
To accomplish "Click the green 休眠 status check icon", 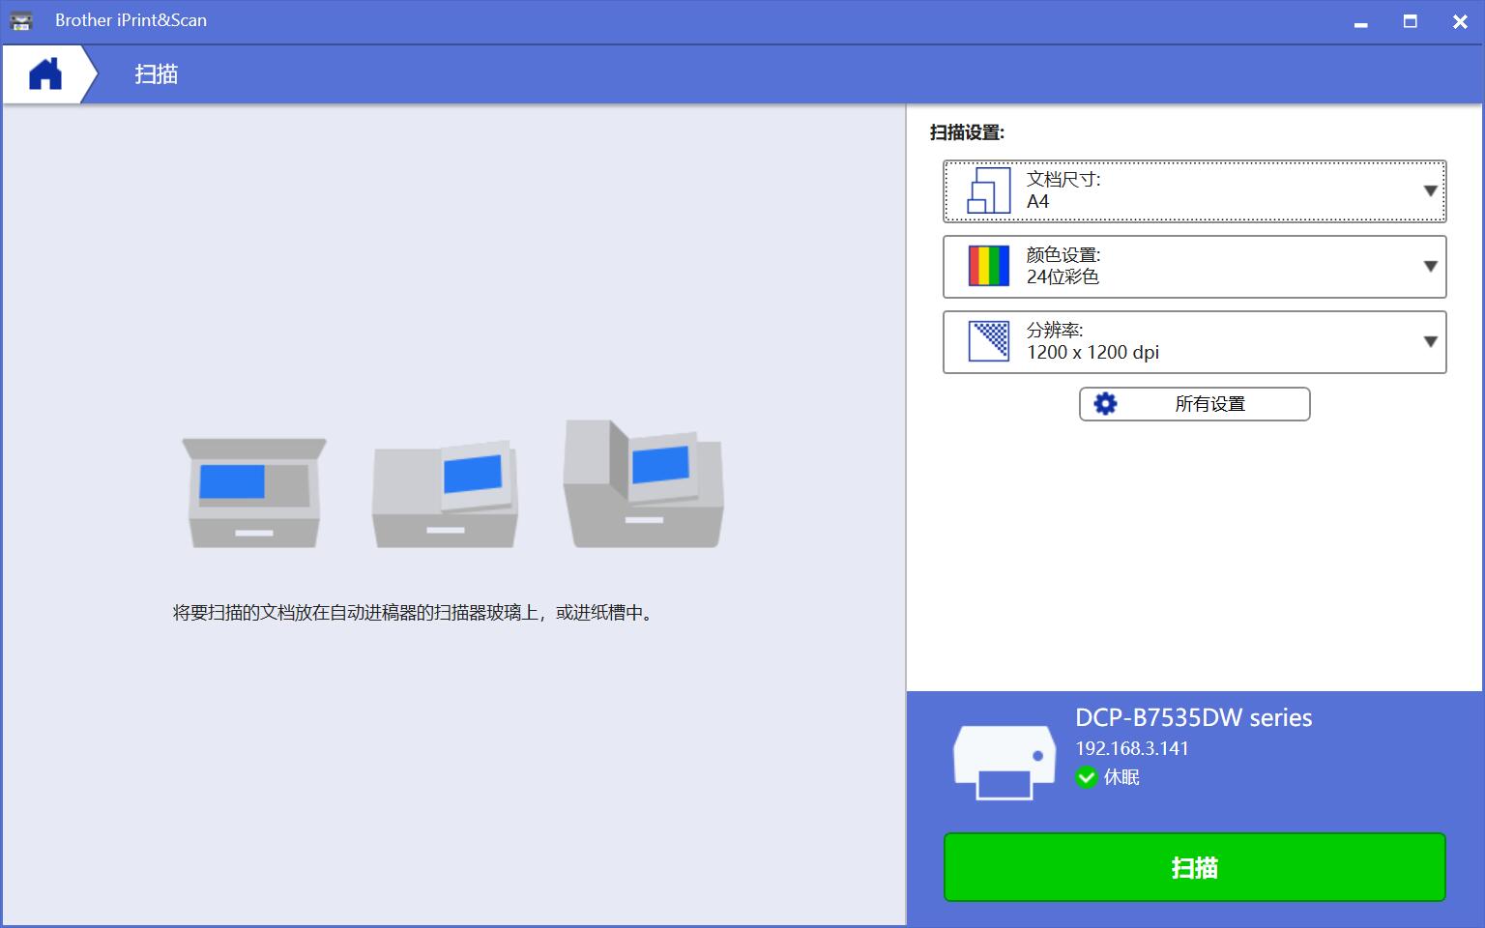I will (1087, 777).
